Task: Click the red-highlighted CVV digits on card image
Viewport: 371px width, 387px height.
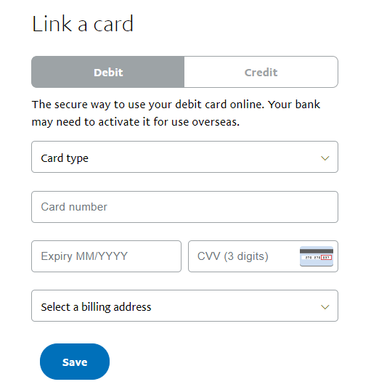Action: pyautogui.click(x=326, y=258)
